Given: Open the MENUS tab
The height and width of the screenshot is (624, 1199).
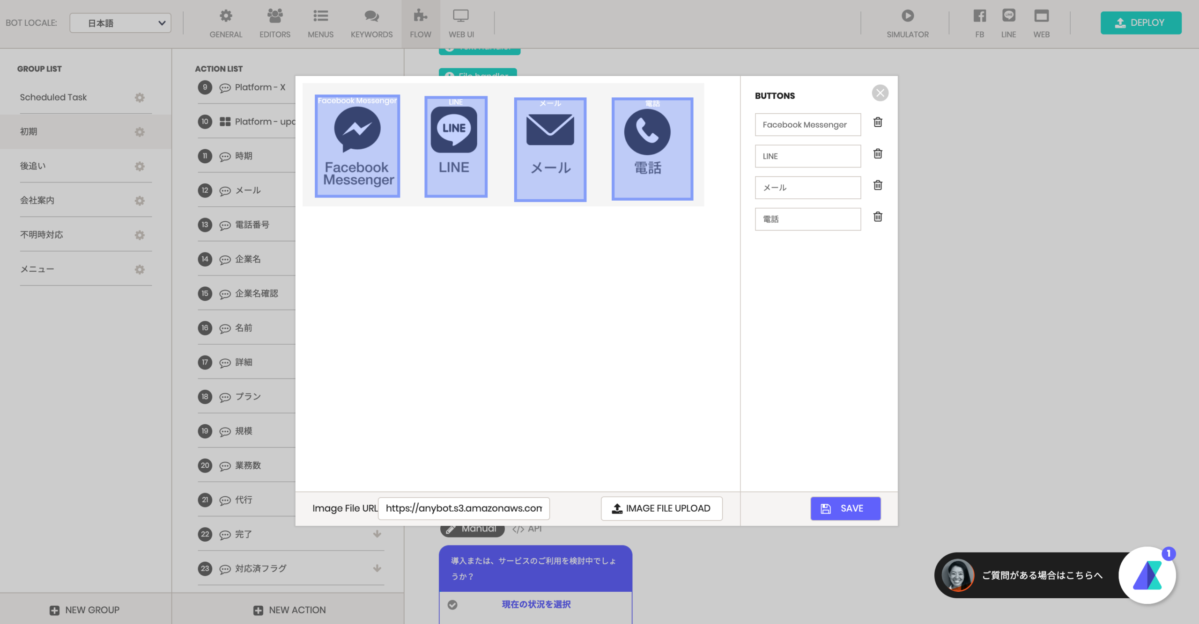Looking at the screenshot, I should 320,23.
